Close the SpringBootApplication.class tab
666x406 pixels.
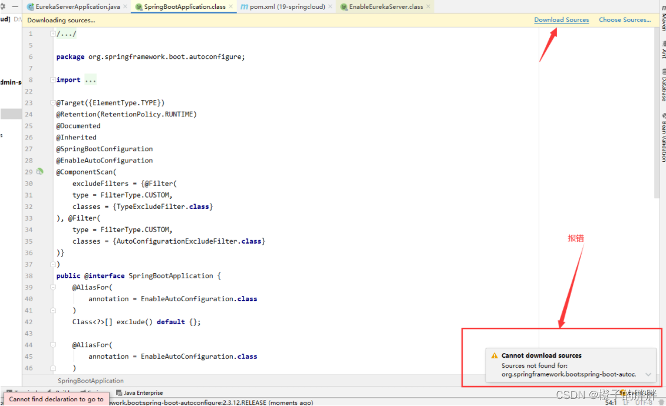tap(230, 7)
